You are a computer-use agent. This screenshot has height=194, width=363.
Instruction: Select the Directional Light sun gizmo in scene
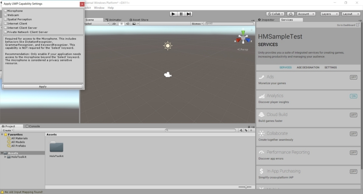[168, 46]
